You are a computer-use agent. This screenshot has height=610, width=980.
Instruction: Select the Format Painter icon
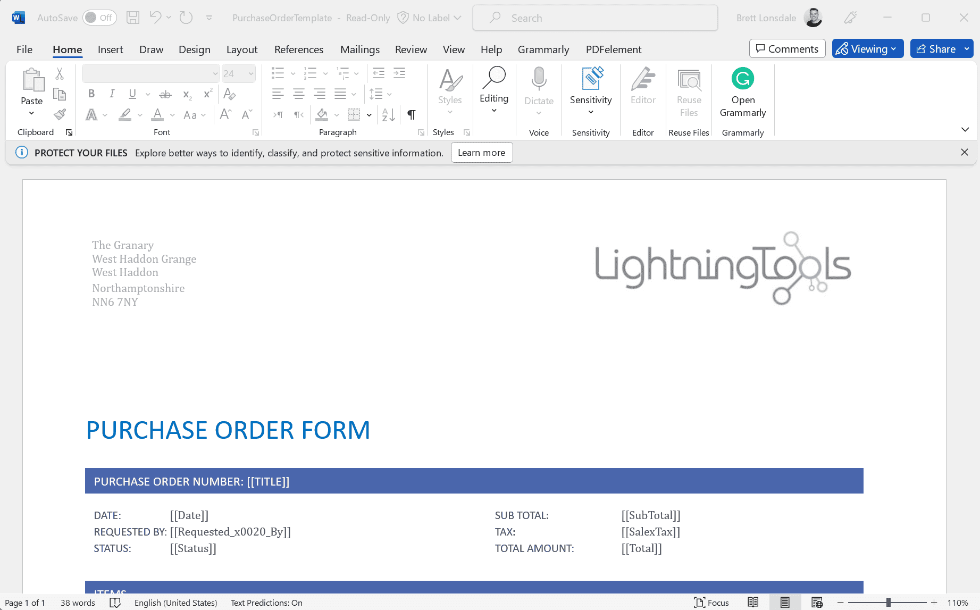pos(60,114)
